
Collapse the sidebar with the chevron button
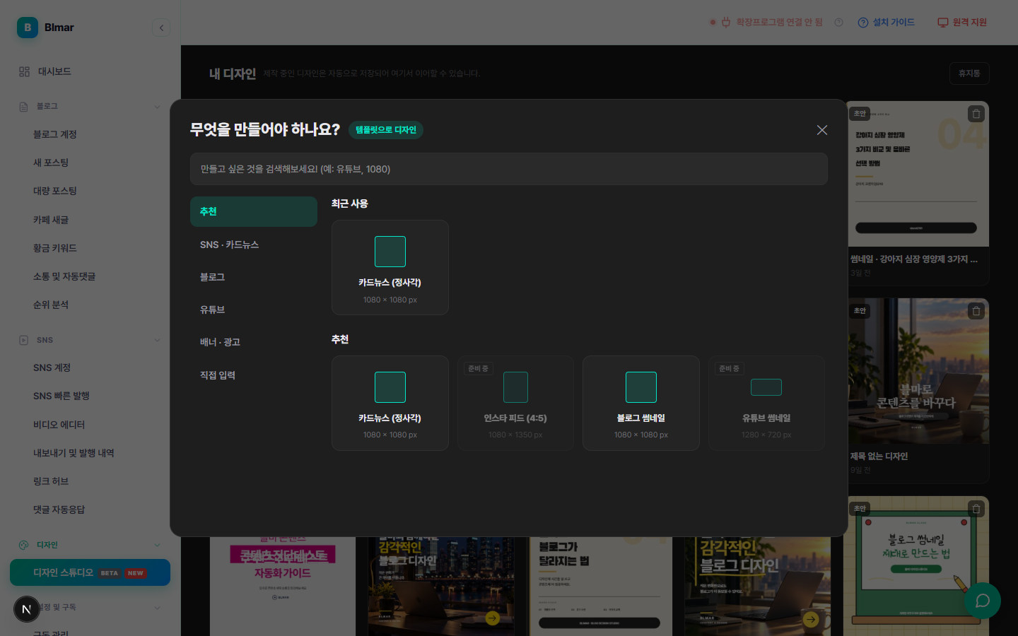pos(161,28)
